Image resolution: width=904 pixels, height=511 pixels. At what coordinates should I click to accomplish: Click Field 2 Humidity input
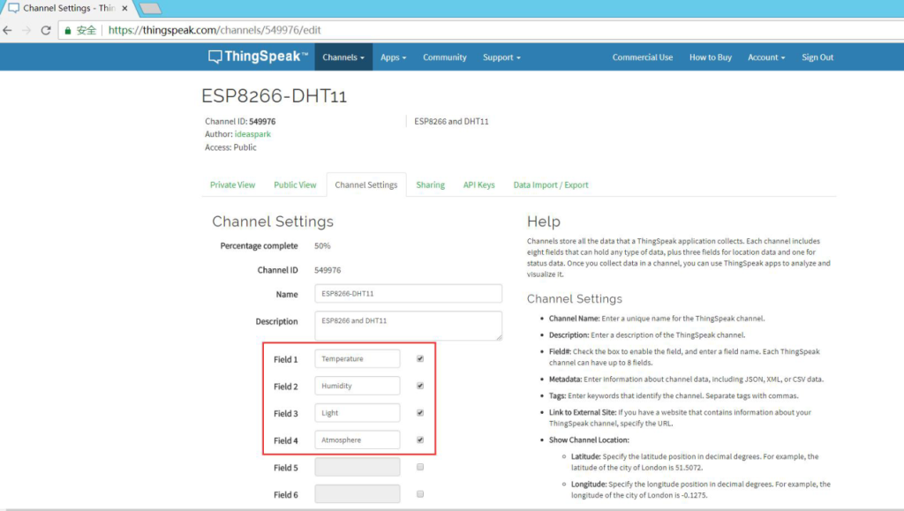(358, 386)
